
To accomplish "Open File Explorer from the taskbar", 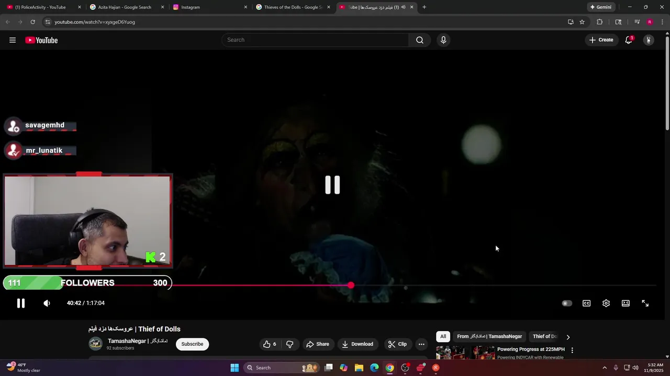I will pyautogui.click(x=359, y=368).
